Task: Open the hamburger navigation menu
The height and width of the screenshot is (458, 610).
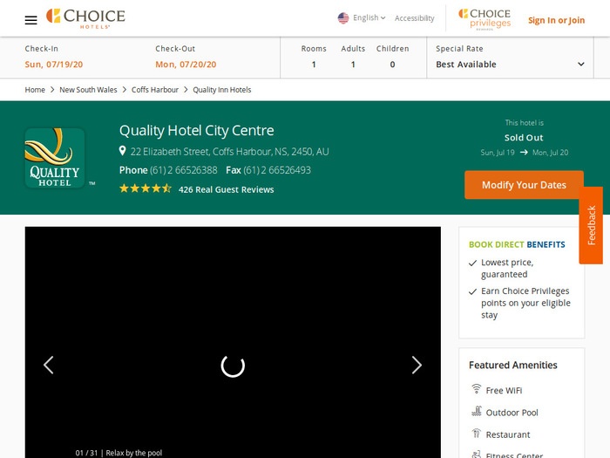Action: click(x=30, y=20)
